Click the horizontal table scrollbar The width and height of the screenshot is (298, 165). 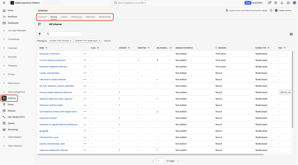[x=151, y=155]
